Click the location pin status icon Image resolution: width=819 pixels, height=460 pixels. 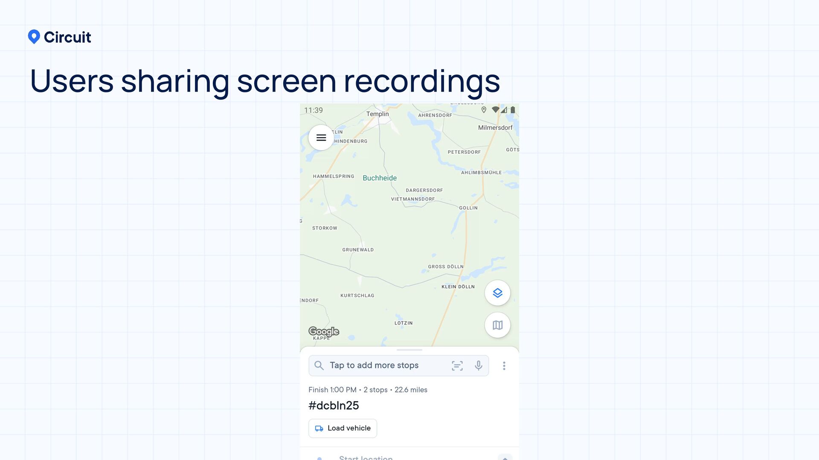pyautogui.click(x=484, y=110)
